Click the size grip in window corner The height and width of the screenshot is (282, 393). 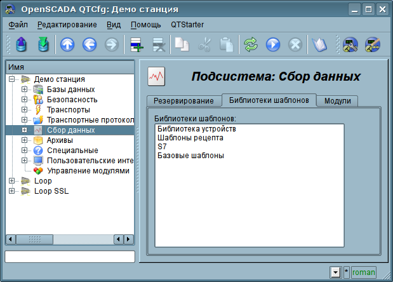pyautogui.click(x=387, y=276)
